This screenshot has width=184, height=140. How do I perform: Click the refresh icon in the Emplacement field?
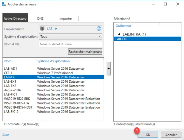coord(99,29)
